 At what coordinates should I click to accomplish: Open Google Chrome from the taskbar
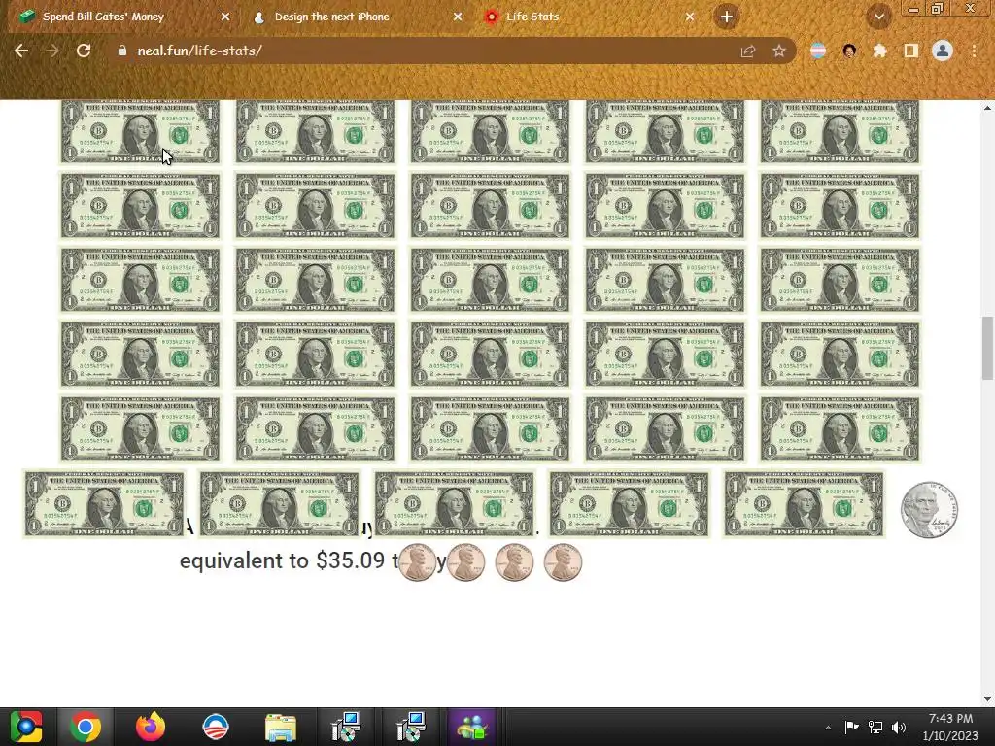86,727
